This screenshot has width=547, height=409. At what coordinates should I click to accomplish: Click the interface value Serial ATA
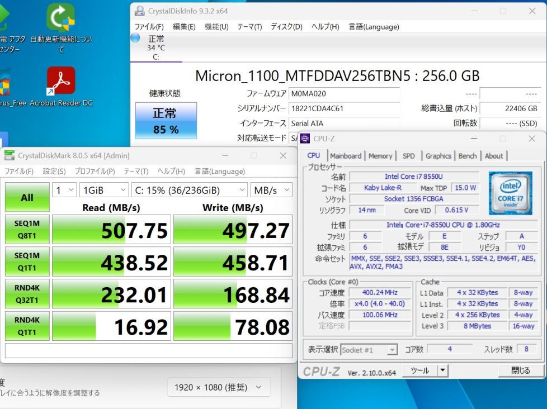345,123
